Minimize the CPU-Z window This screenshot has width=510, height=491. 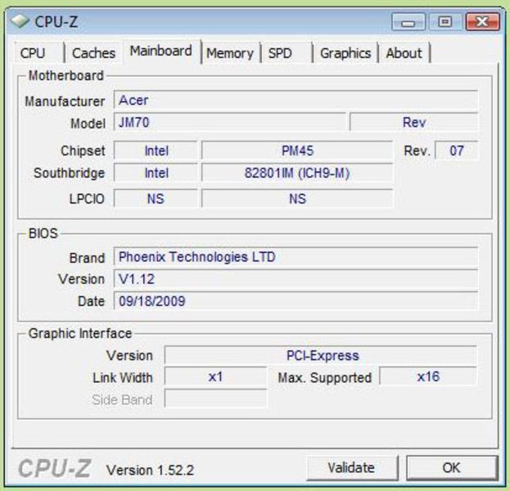tap(408, 22)
